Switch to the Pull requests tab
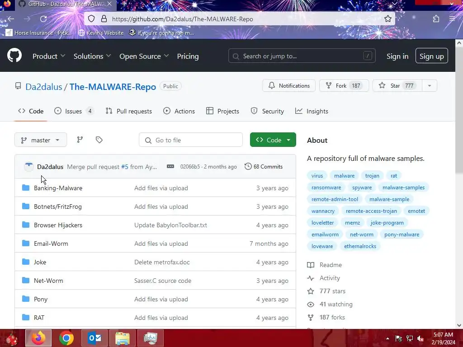 (x=129, y=111)
